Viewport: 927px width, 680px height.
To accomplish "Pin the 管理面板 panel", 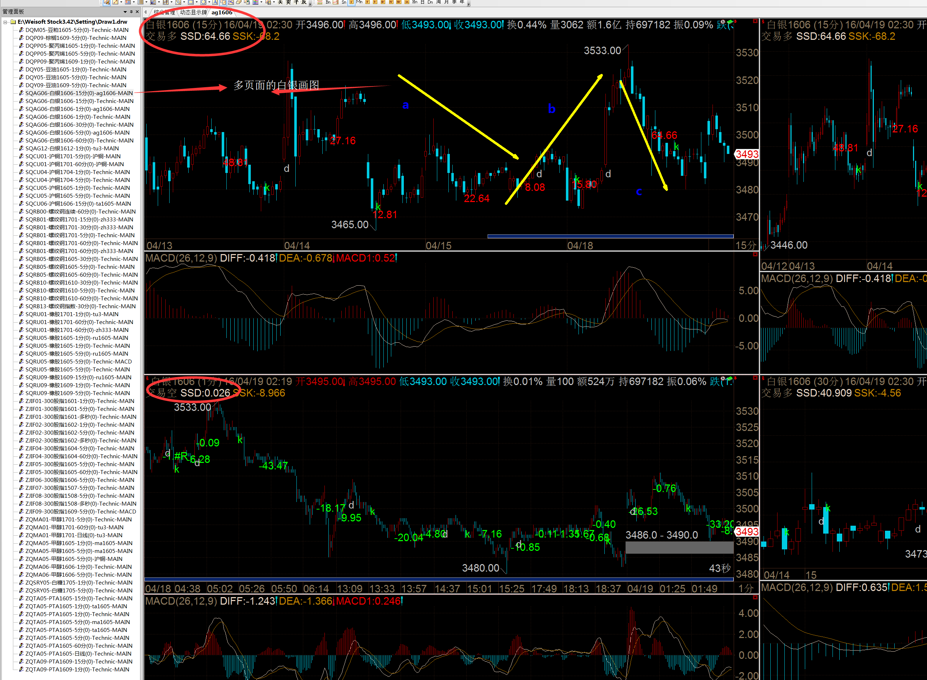I will 131,11.
